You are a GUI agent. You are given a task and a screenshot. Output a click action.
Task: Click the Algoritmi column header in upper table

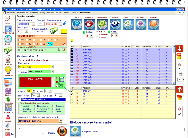(101, 46)
